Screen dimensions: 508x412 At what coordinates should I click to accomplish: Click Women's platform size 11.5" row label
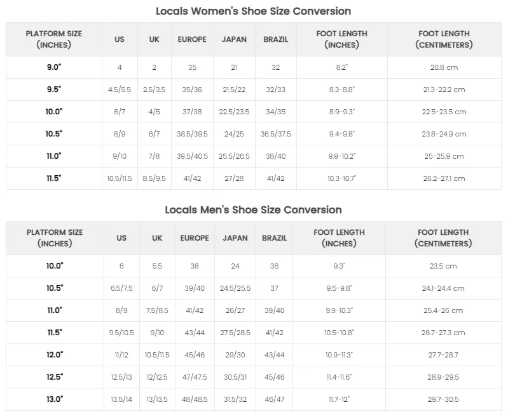point(54,178)
